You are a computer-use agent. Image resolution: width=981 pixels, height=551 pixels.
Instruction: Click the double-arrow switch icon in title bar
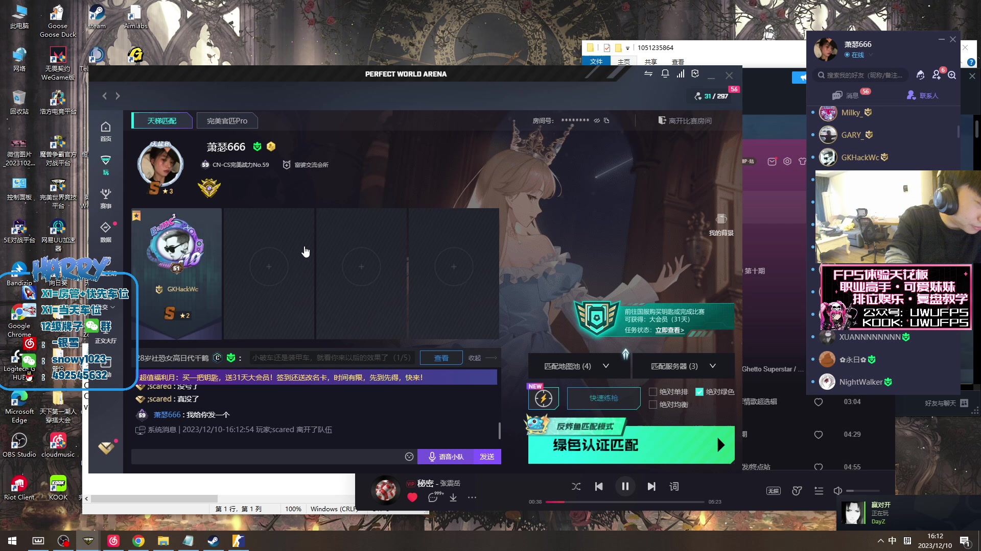click(x=648, y=74)
